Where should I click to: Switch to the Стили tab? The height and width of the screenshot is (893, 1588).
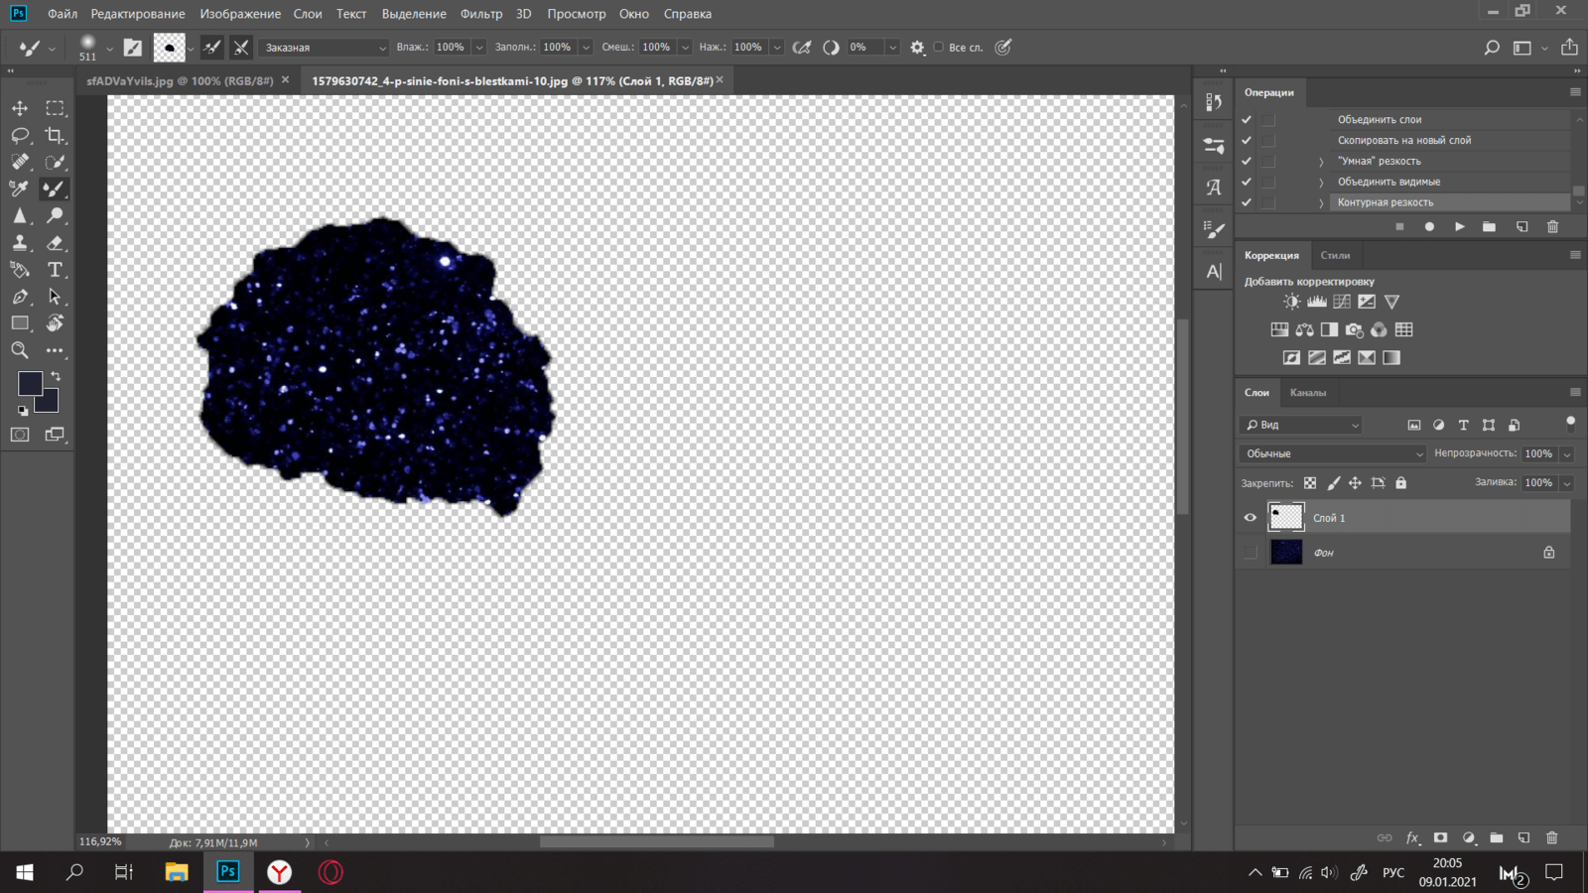coord(1335,256)
